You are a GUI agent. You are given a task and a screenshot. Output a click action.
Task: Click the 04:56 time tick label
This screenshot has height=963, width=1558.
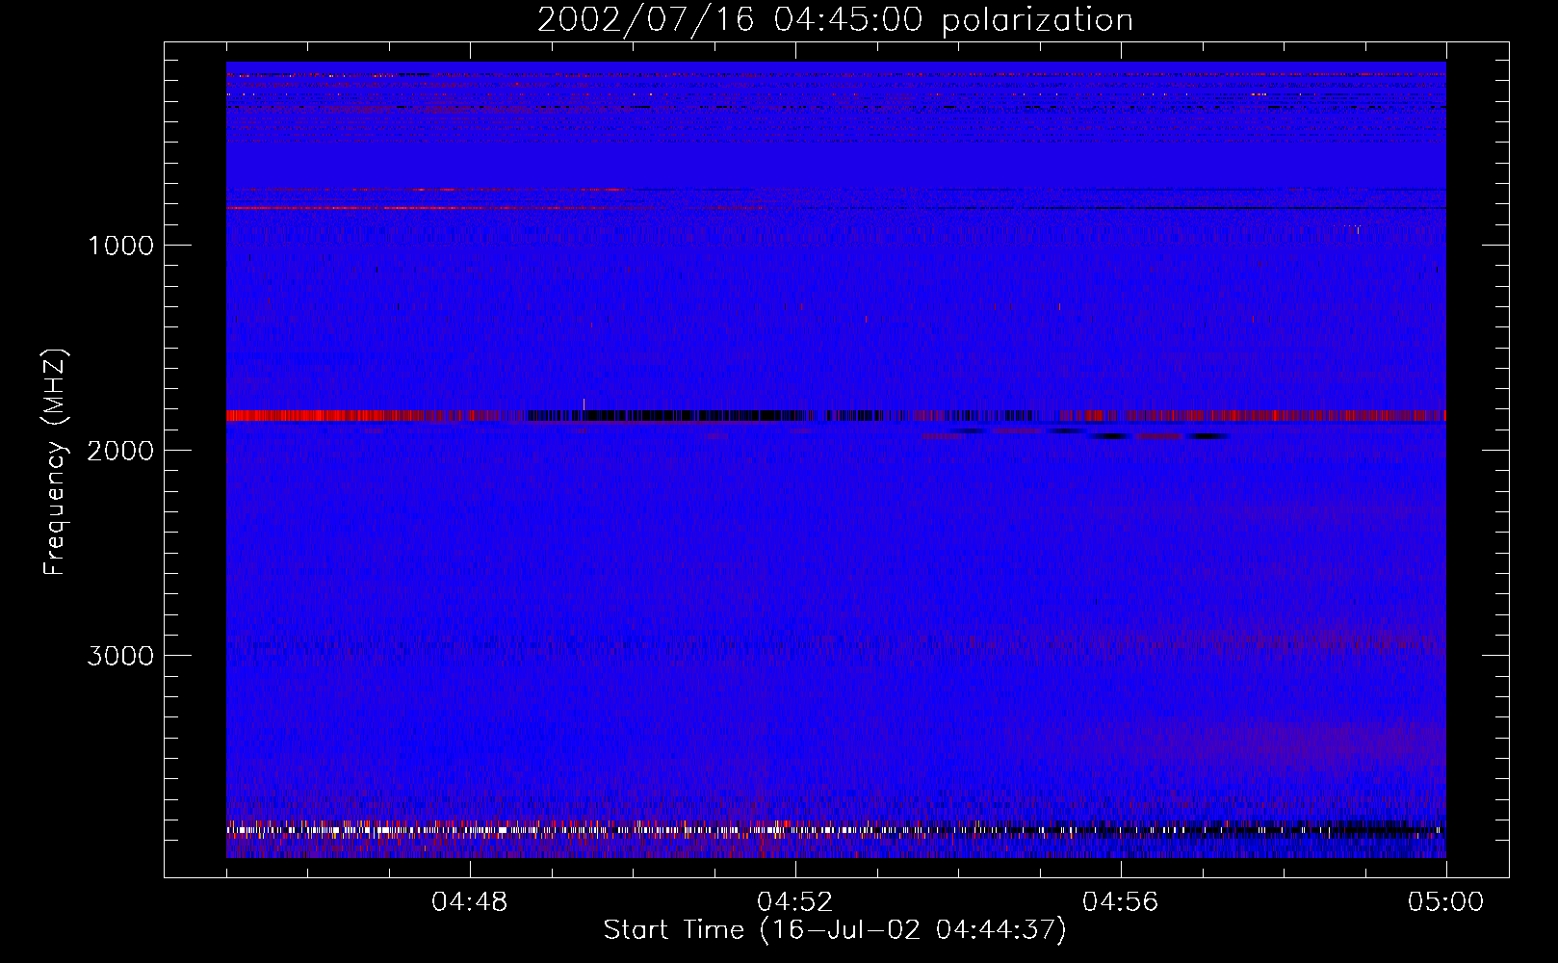pyautogui.click(x=1121, y=902)
